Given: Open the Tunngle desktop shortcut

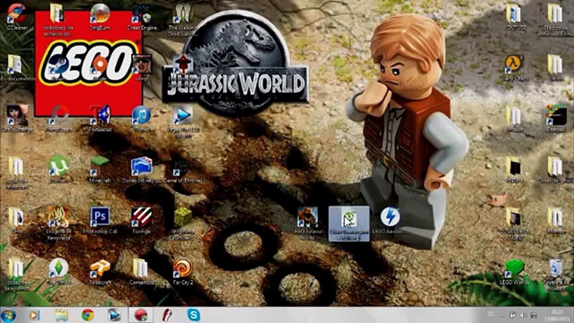Looking at the screenshot, I should (x=141, y=221).
